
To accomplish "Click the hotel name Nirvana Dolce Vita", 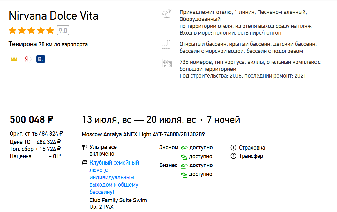I will tap(53, 16).
